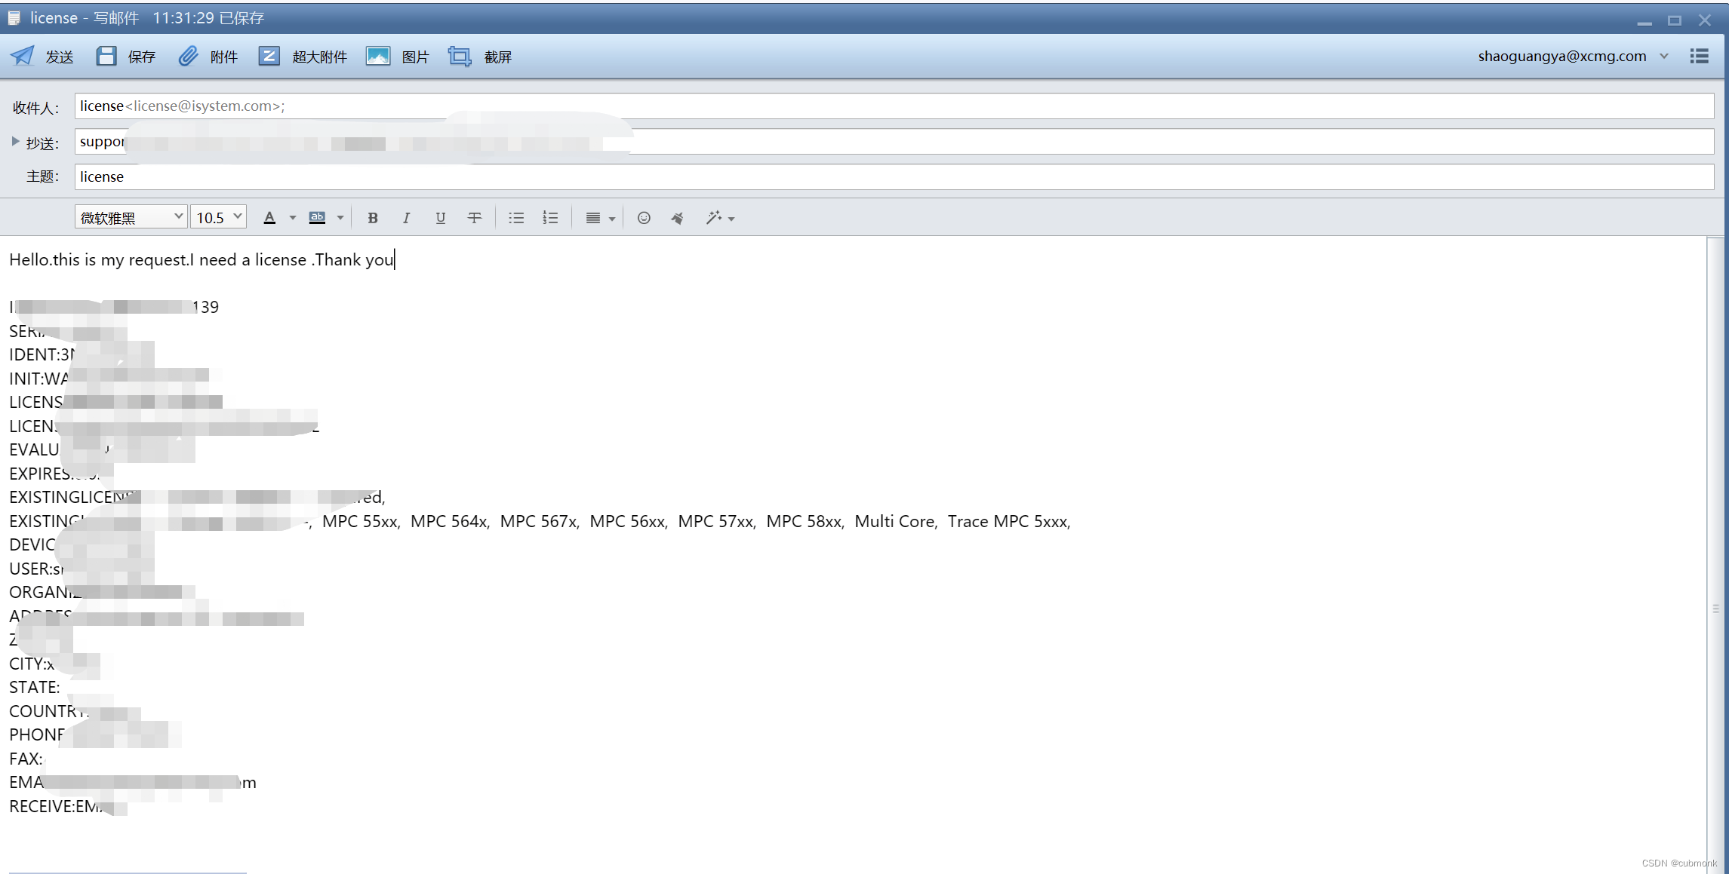Apply the text highlight color

click(317, 218)
